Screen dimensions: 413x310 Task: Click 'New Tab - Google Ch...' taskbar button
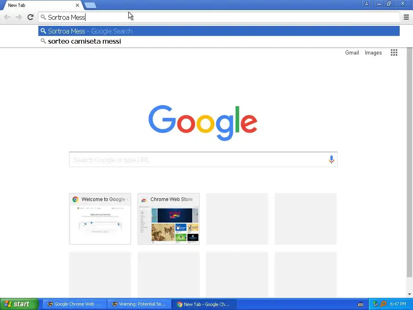204,304
